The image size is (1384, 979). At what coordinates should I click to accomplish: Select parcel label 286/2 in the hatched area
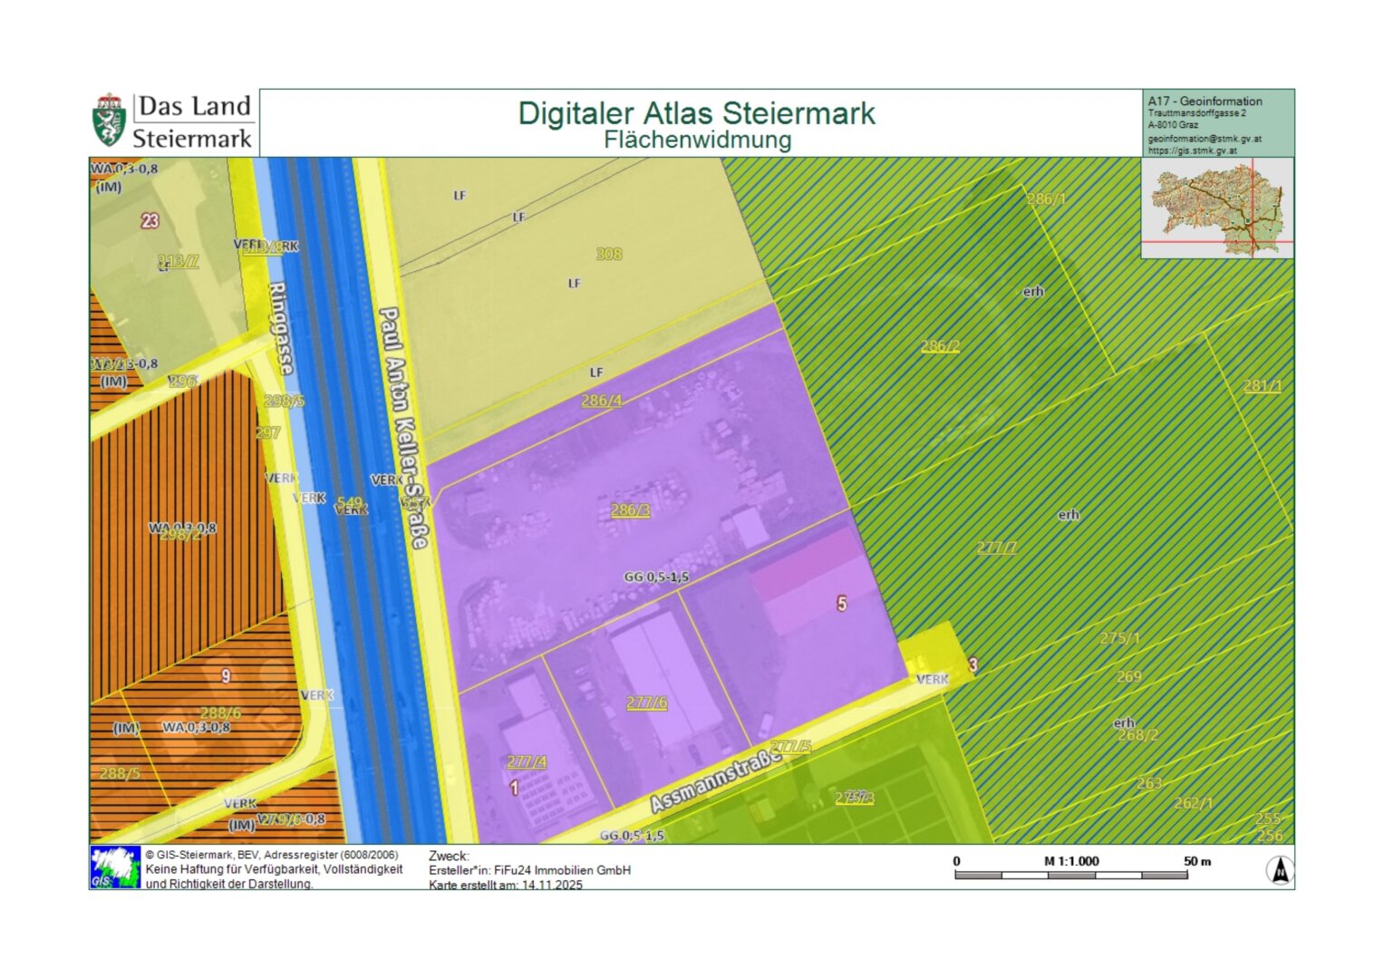pyautogui.click(x=940, y=346)
